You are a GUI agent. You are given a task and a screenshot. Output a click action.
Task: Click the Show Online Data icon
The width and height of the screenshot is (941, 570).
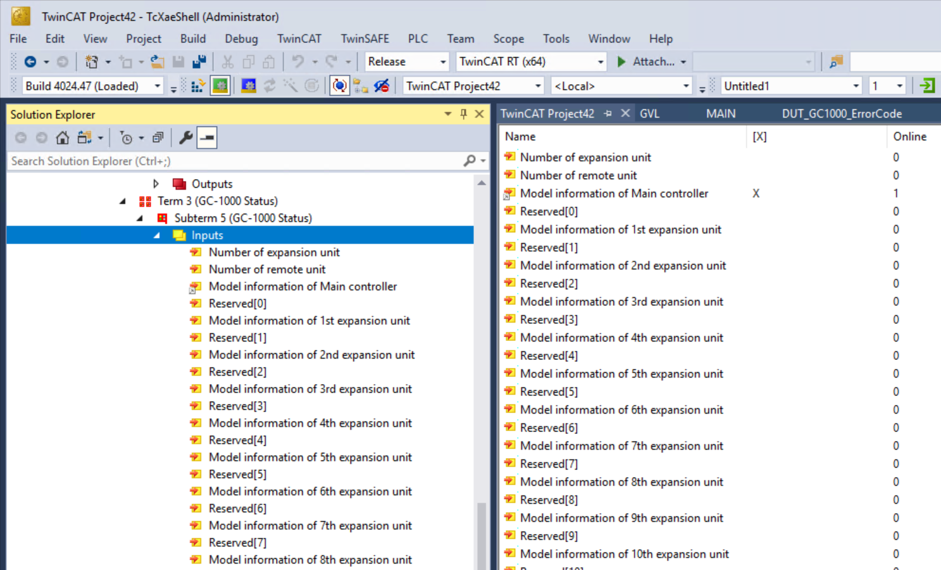click(x=340, y=85)
